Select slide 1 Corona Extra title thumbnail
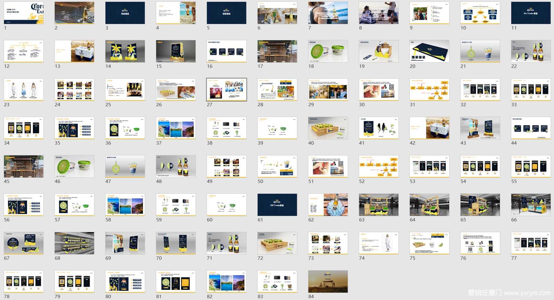Viewport: 554px width, 300px height. click(x=24, y=13)
